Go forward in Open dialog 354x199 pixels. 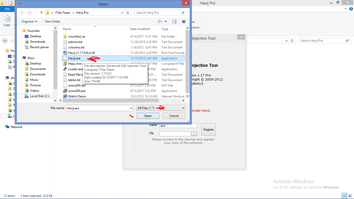tap(29, 13)
